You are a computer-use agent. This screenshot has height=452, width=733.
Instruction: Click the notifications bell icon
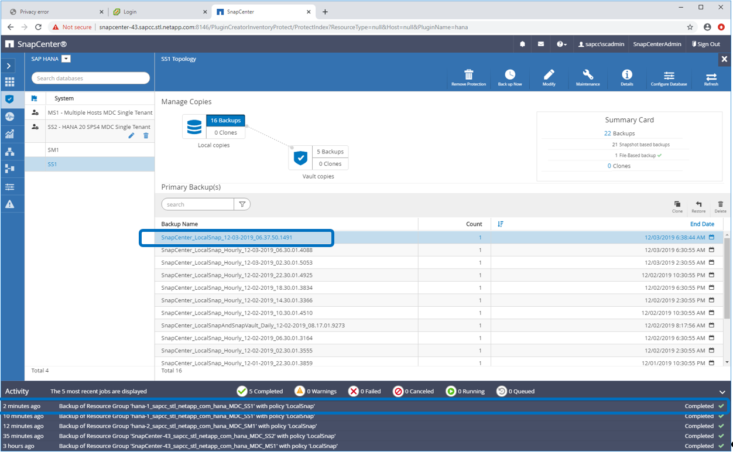tap(522, 44)
